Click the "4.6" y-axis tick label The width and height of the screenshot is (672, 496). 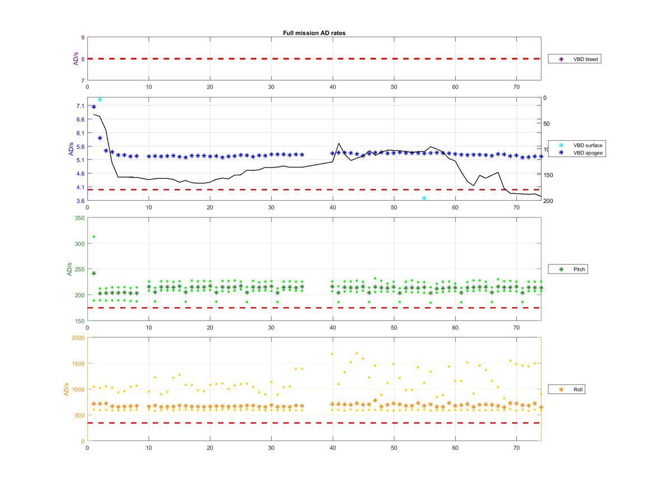click(81, 174)
